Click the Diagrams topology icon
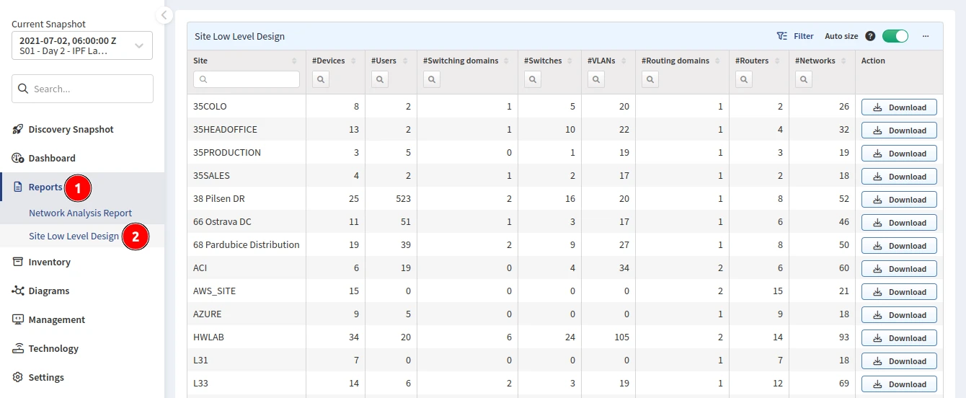 (x=18, y=291)
